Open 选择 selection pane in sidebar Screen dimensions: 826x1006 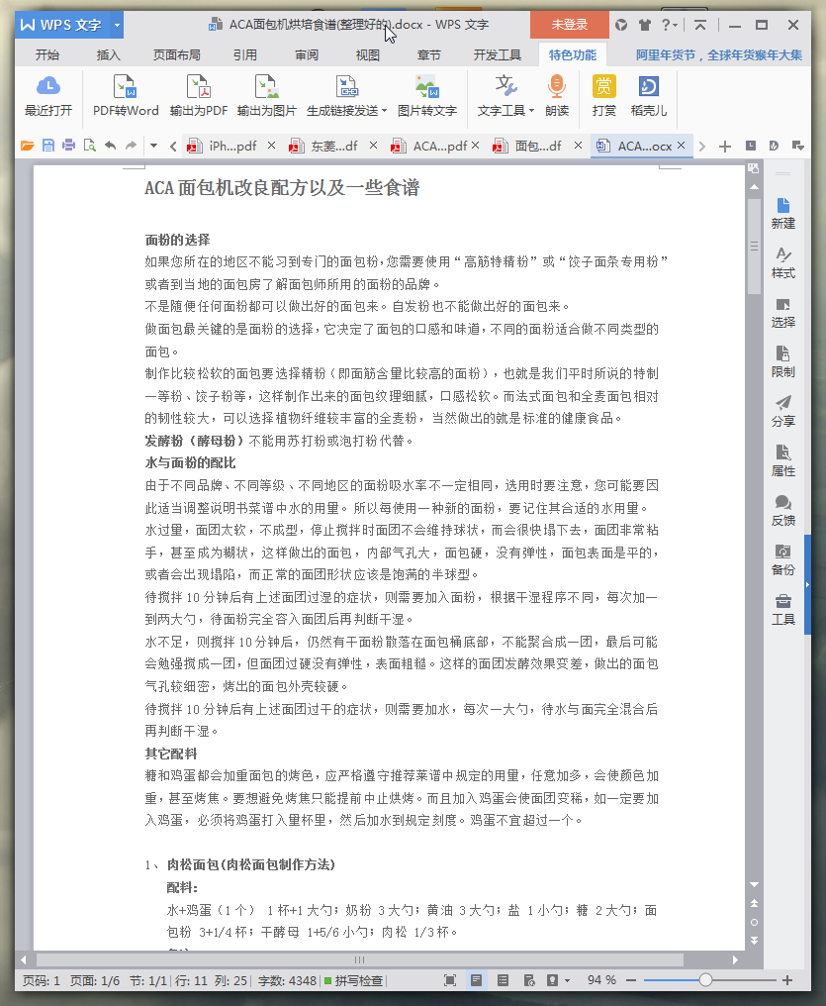[x=783, y=313]
